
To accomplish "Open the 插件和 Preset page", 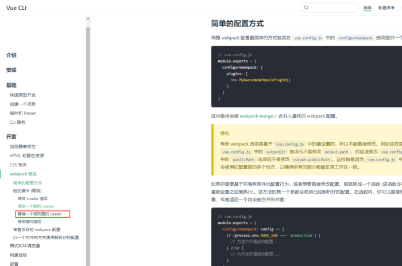I will coord(22,113).
